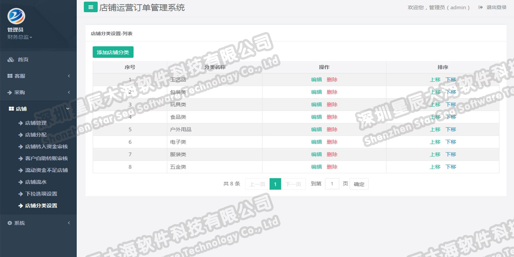Viewport: 514px width, 257px height.
Task: Delete the 服装类 category
Action: [332, 155]
